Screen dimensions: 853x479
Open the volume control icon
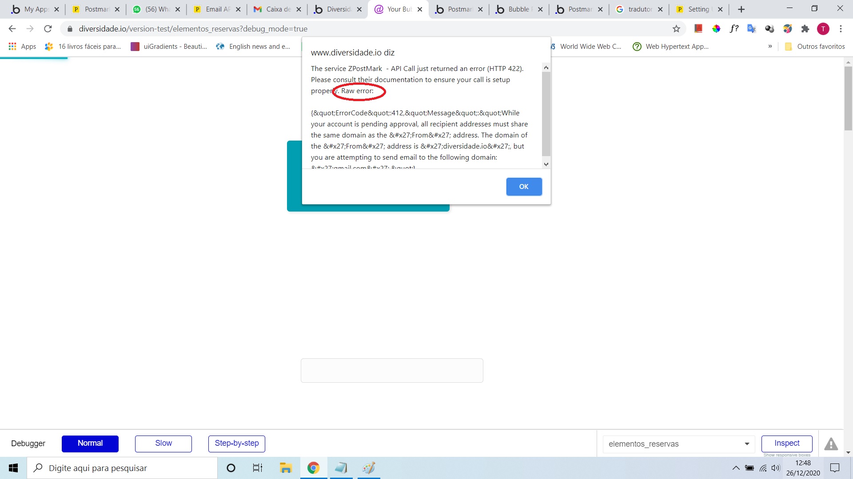[776, 468]
